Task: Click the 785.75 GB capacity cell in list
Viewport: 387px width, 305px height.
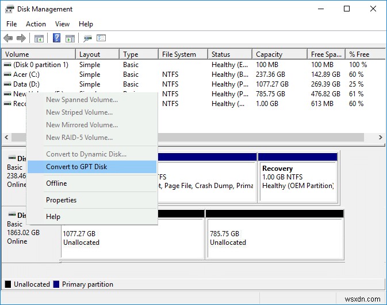Action: coord(270,94)
